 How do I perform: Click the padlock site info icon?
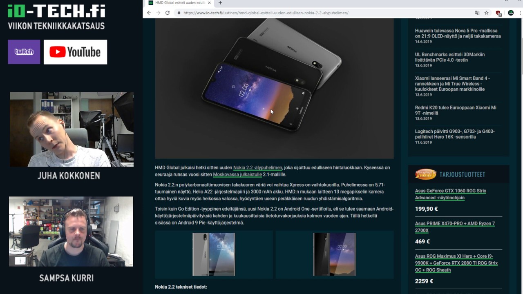pyautogui.click(x=179, y=13)
